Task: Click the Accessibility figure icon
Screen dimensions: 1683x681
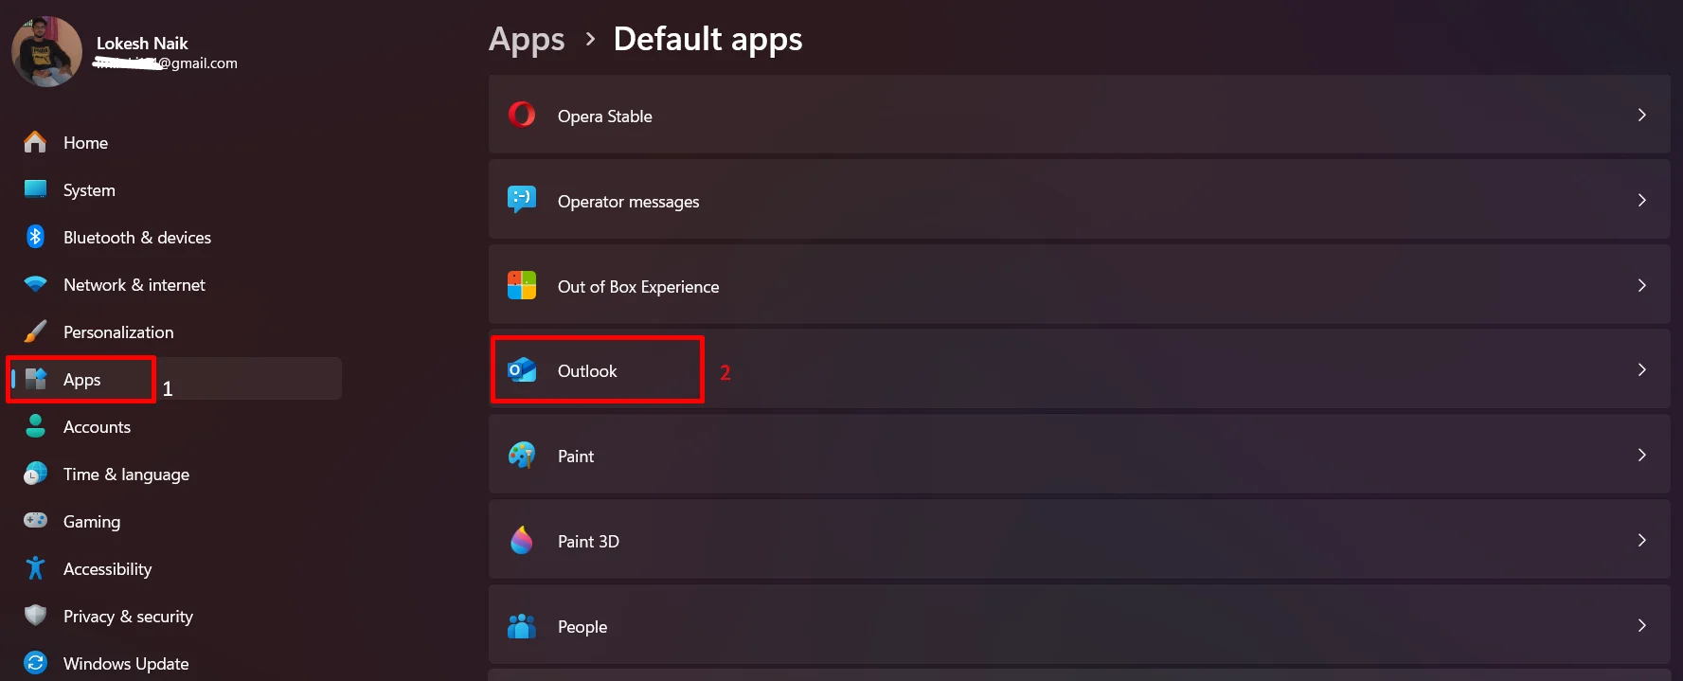Action: click(35, 568)
